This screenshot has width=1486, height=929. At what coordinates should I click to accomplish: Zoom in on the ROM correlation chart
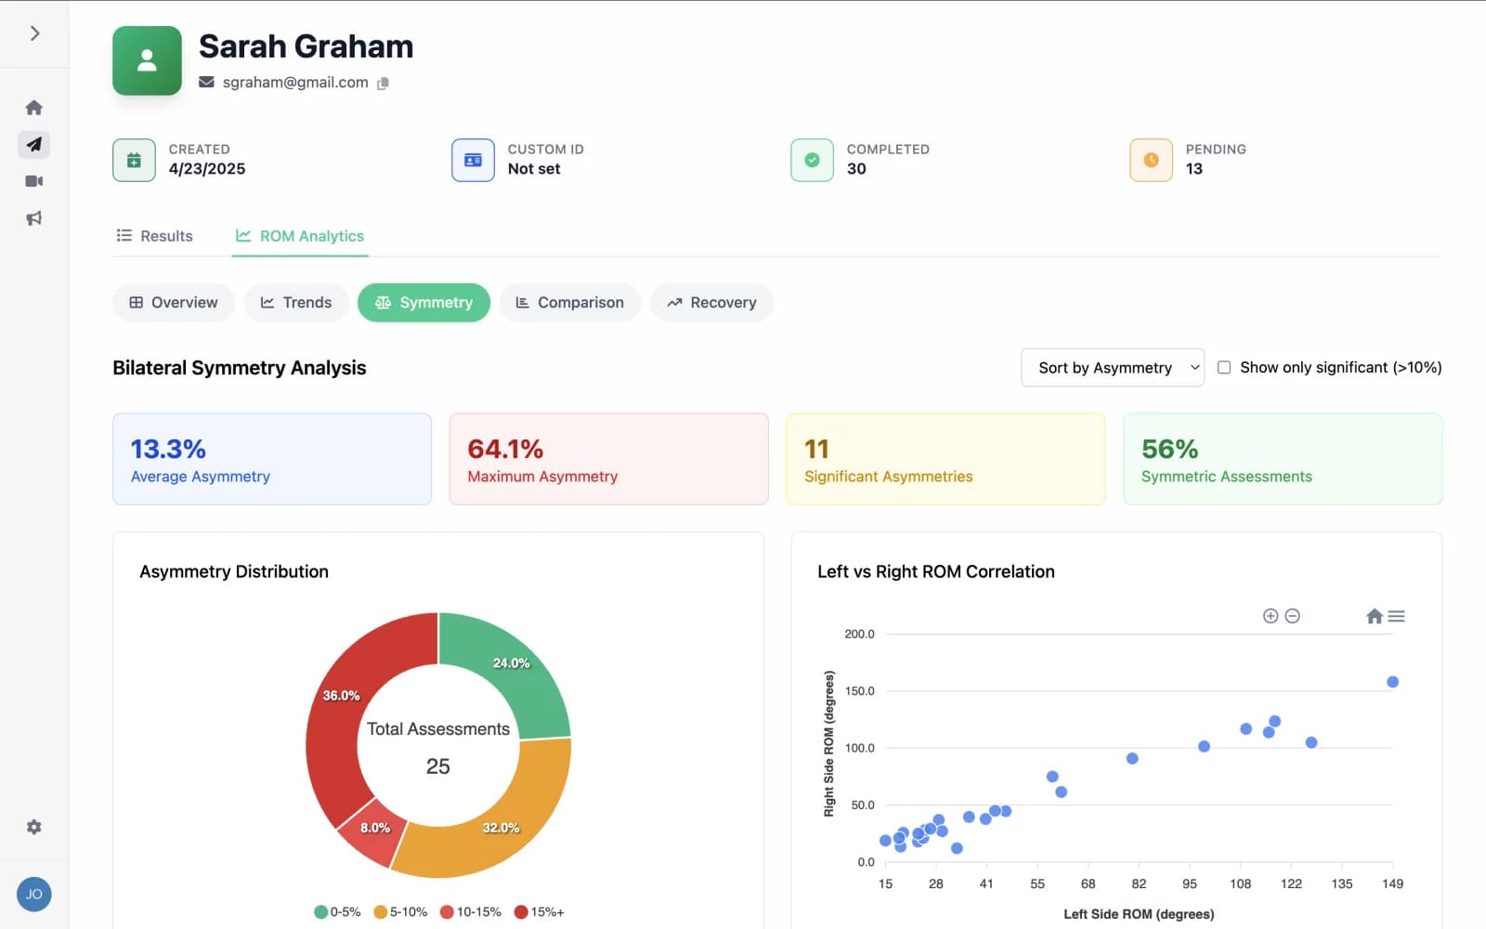[x=1270, y=615]
